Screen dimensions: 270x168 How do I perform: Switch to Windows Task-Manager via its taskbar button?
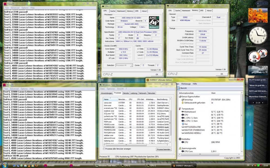pyautogui.click(x=106, y=166)
